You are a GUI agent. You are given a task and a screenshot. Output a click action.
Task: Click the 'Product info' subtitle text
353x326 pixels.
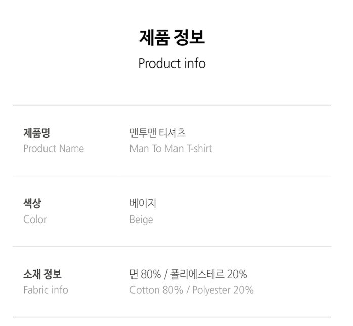[x=172, y=64]
